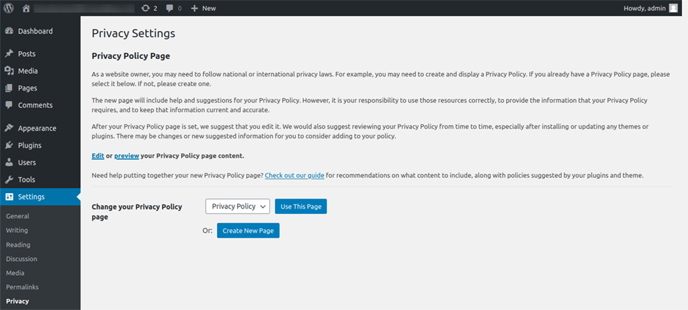Click the Privacy Settings heading

point(134,34)
